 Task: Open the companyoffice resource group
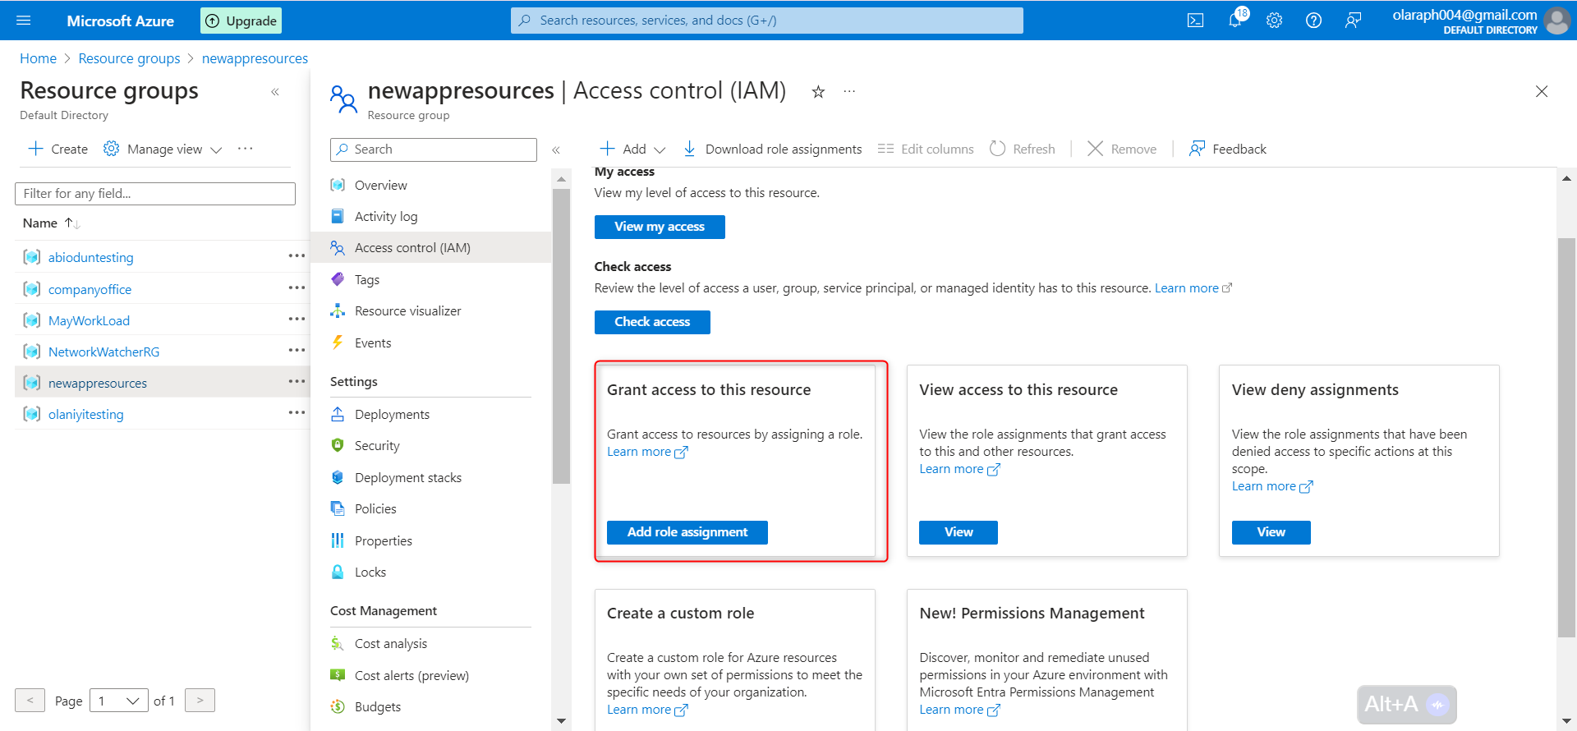[x=90, y=289]
